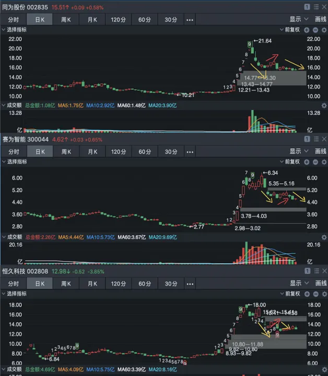Open 前复权 dropdown in 同为股份 panel
The width and height of the screenshot is (328, 376).
[x=290, y=30]
